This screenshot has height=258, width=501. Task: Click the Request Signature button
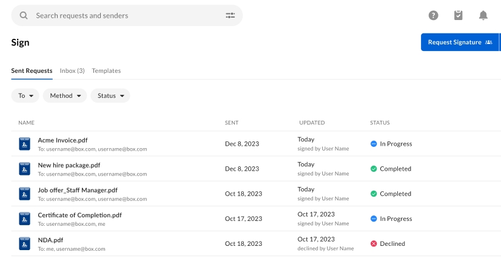click(459, 42)
